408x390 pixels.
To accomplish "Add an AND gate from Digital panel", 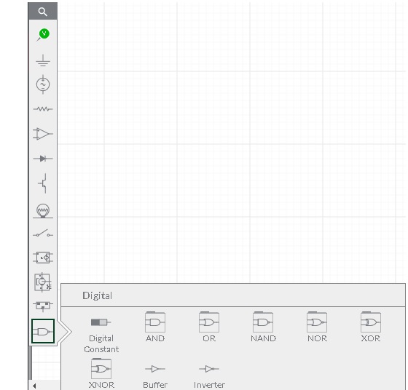I will click(155, 327).
